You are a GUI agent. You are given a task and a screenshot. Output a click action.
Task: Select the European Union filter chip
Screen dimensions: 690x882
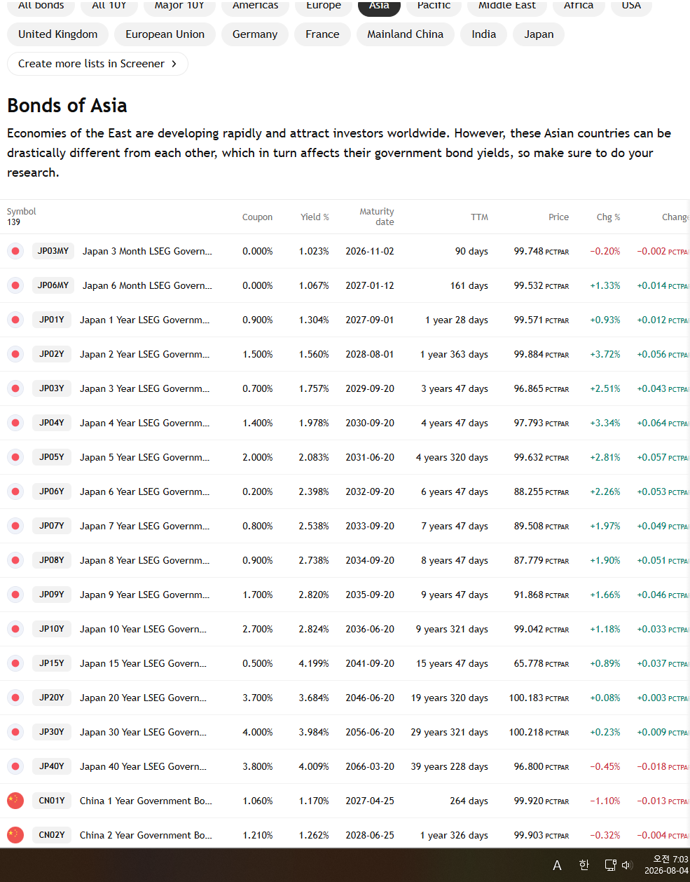165,34
